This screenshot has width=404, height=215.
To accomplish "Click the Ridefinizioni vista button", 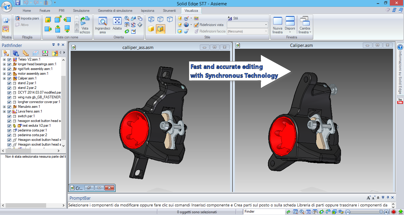I will [209, 25].
